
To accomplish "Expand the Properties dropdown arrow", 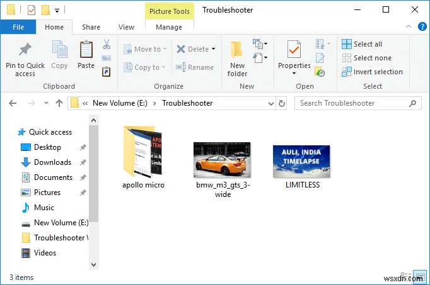I will (x=294, y=74).
